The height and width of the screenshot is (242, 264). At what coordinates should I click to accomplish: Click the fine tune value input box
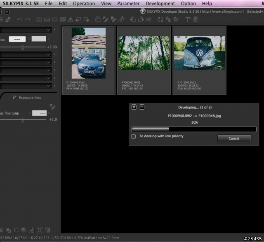(x=40, y=113)
